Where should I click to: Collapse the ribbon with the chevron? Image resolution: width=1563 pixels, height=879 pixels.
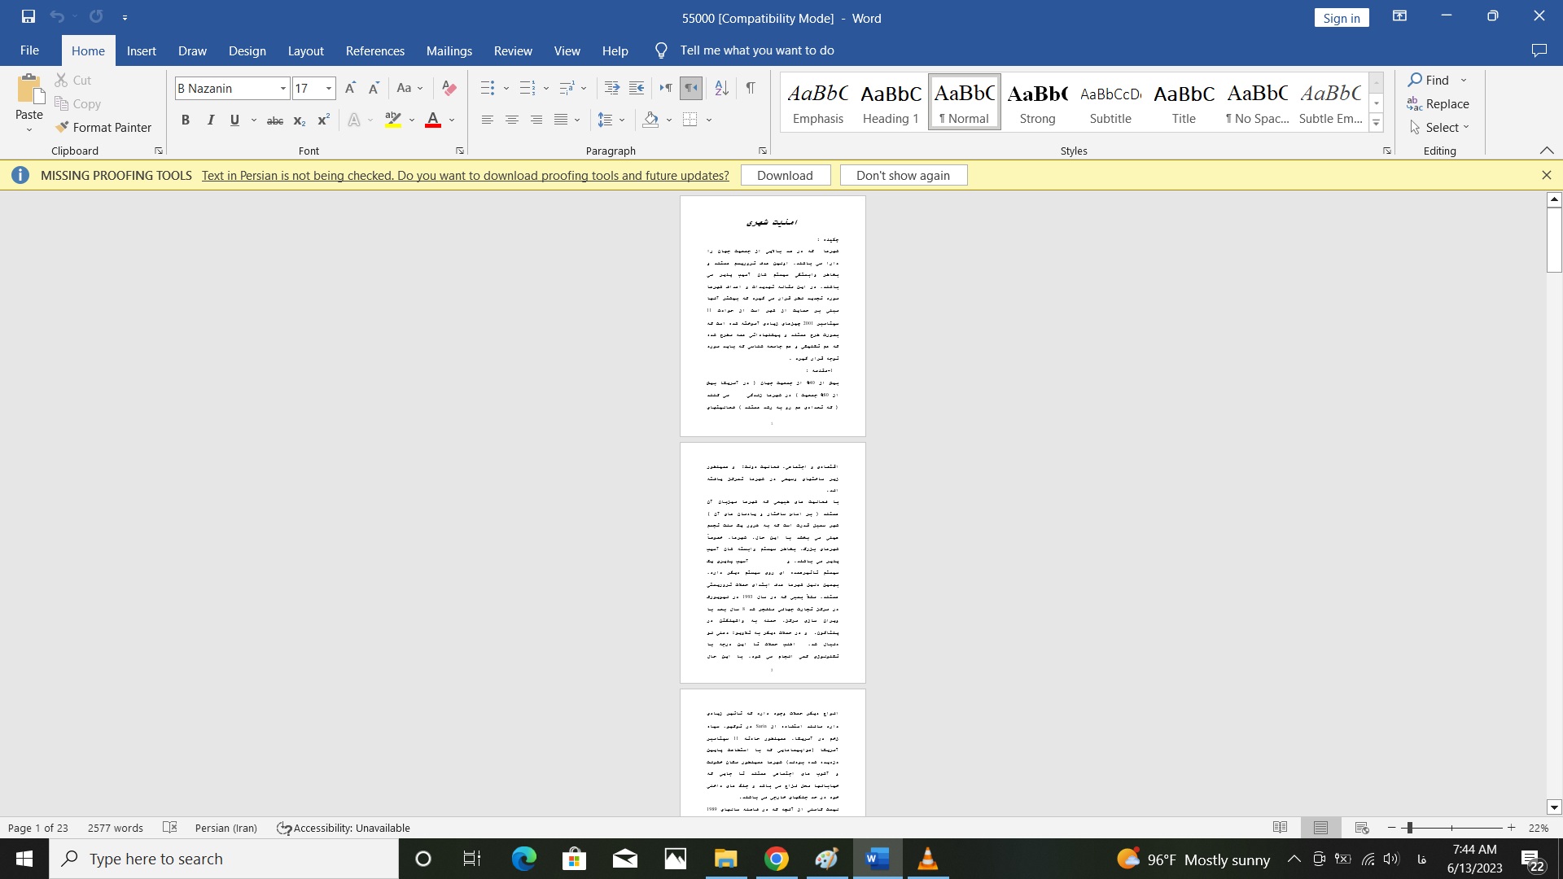point(1547,150)
